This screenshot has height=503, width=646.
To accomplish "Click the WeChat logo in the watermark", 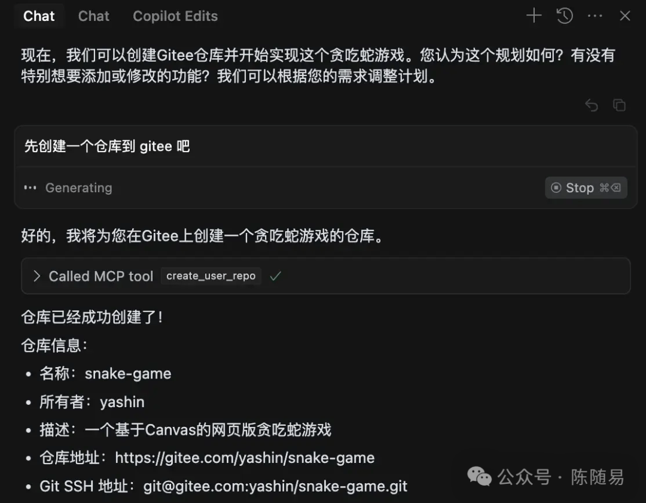I will (479, 477).
